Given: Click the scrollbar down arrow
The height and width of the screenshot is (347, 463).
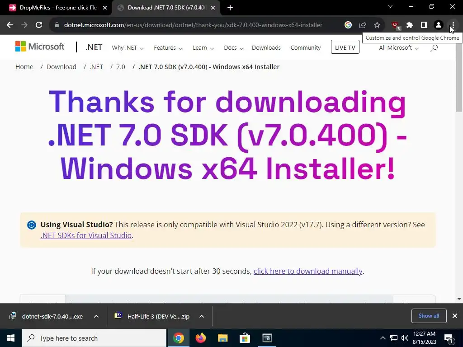Looking at the screenshot, I should (459, 299).
